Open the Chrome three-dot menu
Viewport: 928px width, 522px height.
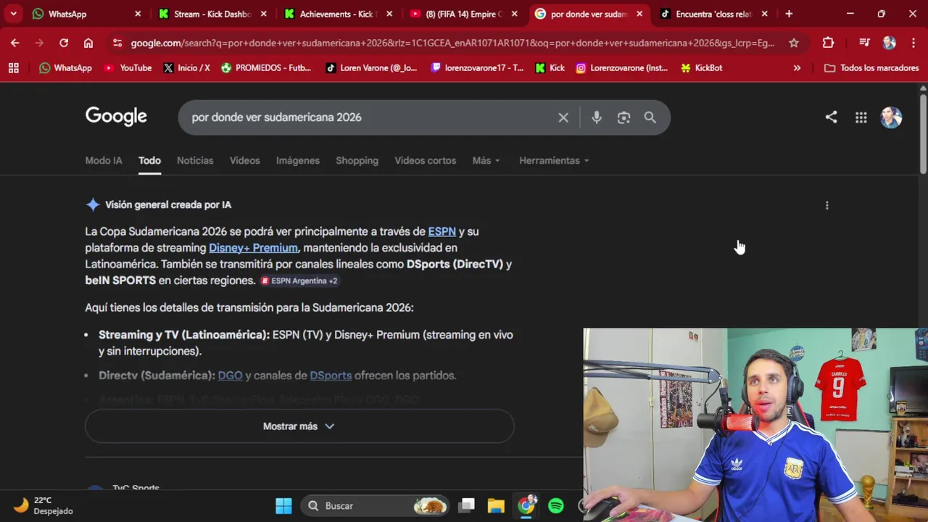(913, 43)
